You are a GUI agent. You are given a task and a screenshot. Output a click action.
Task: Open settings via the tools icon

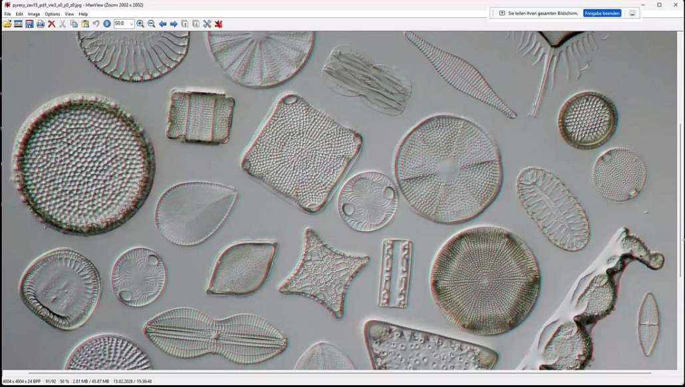tap(207, 24)
